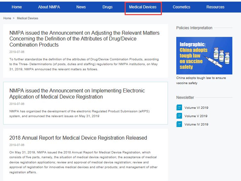
Task: Navigate to the Cosmetics section
Action: coord(181,7)
